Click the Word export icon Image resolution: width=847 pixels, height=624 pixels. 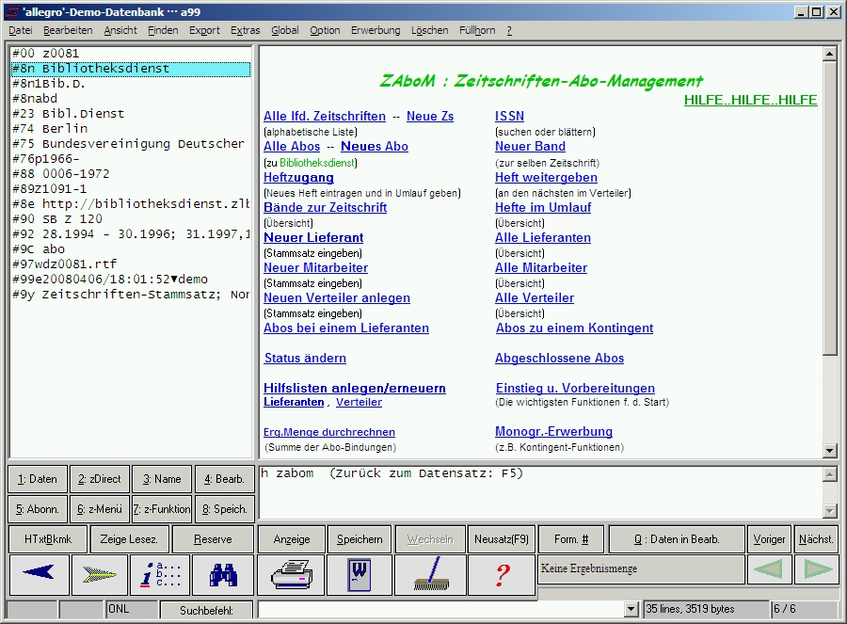click(x=360, y=575)
